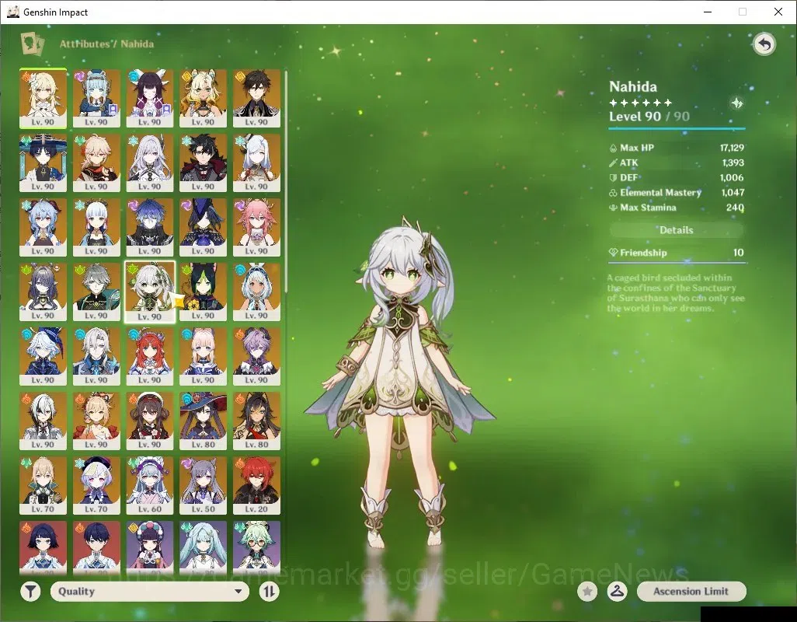This screenshot has height=622, width=797.
Task: Select the Lv. 80 Mona portrait
Action: click(x=204, y=421)
